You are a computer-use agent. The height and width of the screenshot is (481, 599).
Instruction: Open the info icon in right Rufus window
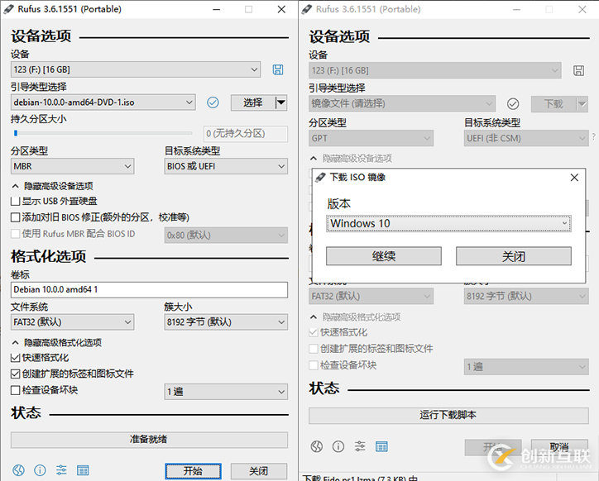coord(338,446)
